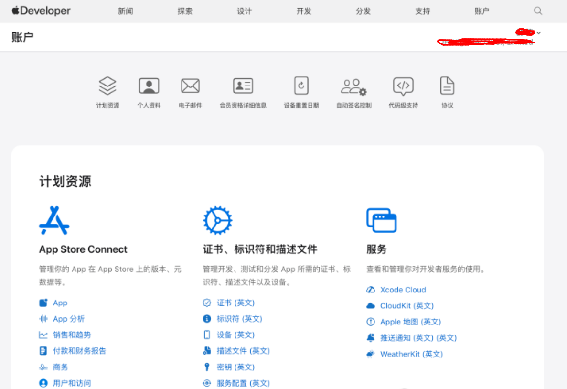Image resolution: width=567 pixels, height=389 pixels.
Task: Select the 电子邮件 envelope icon
Action: click(x=190, y=86)
